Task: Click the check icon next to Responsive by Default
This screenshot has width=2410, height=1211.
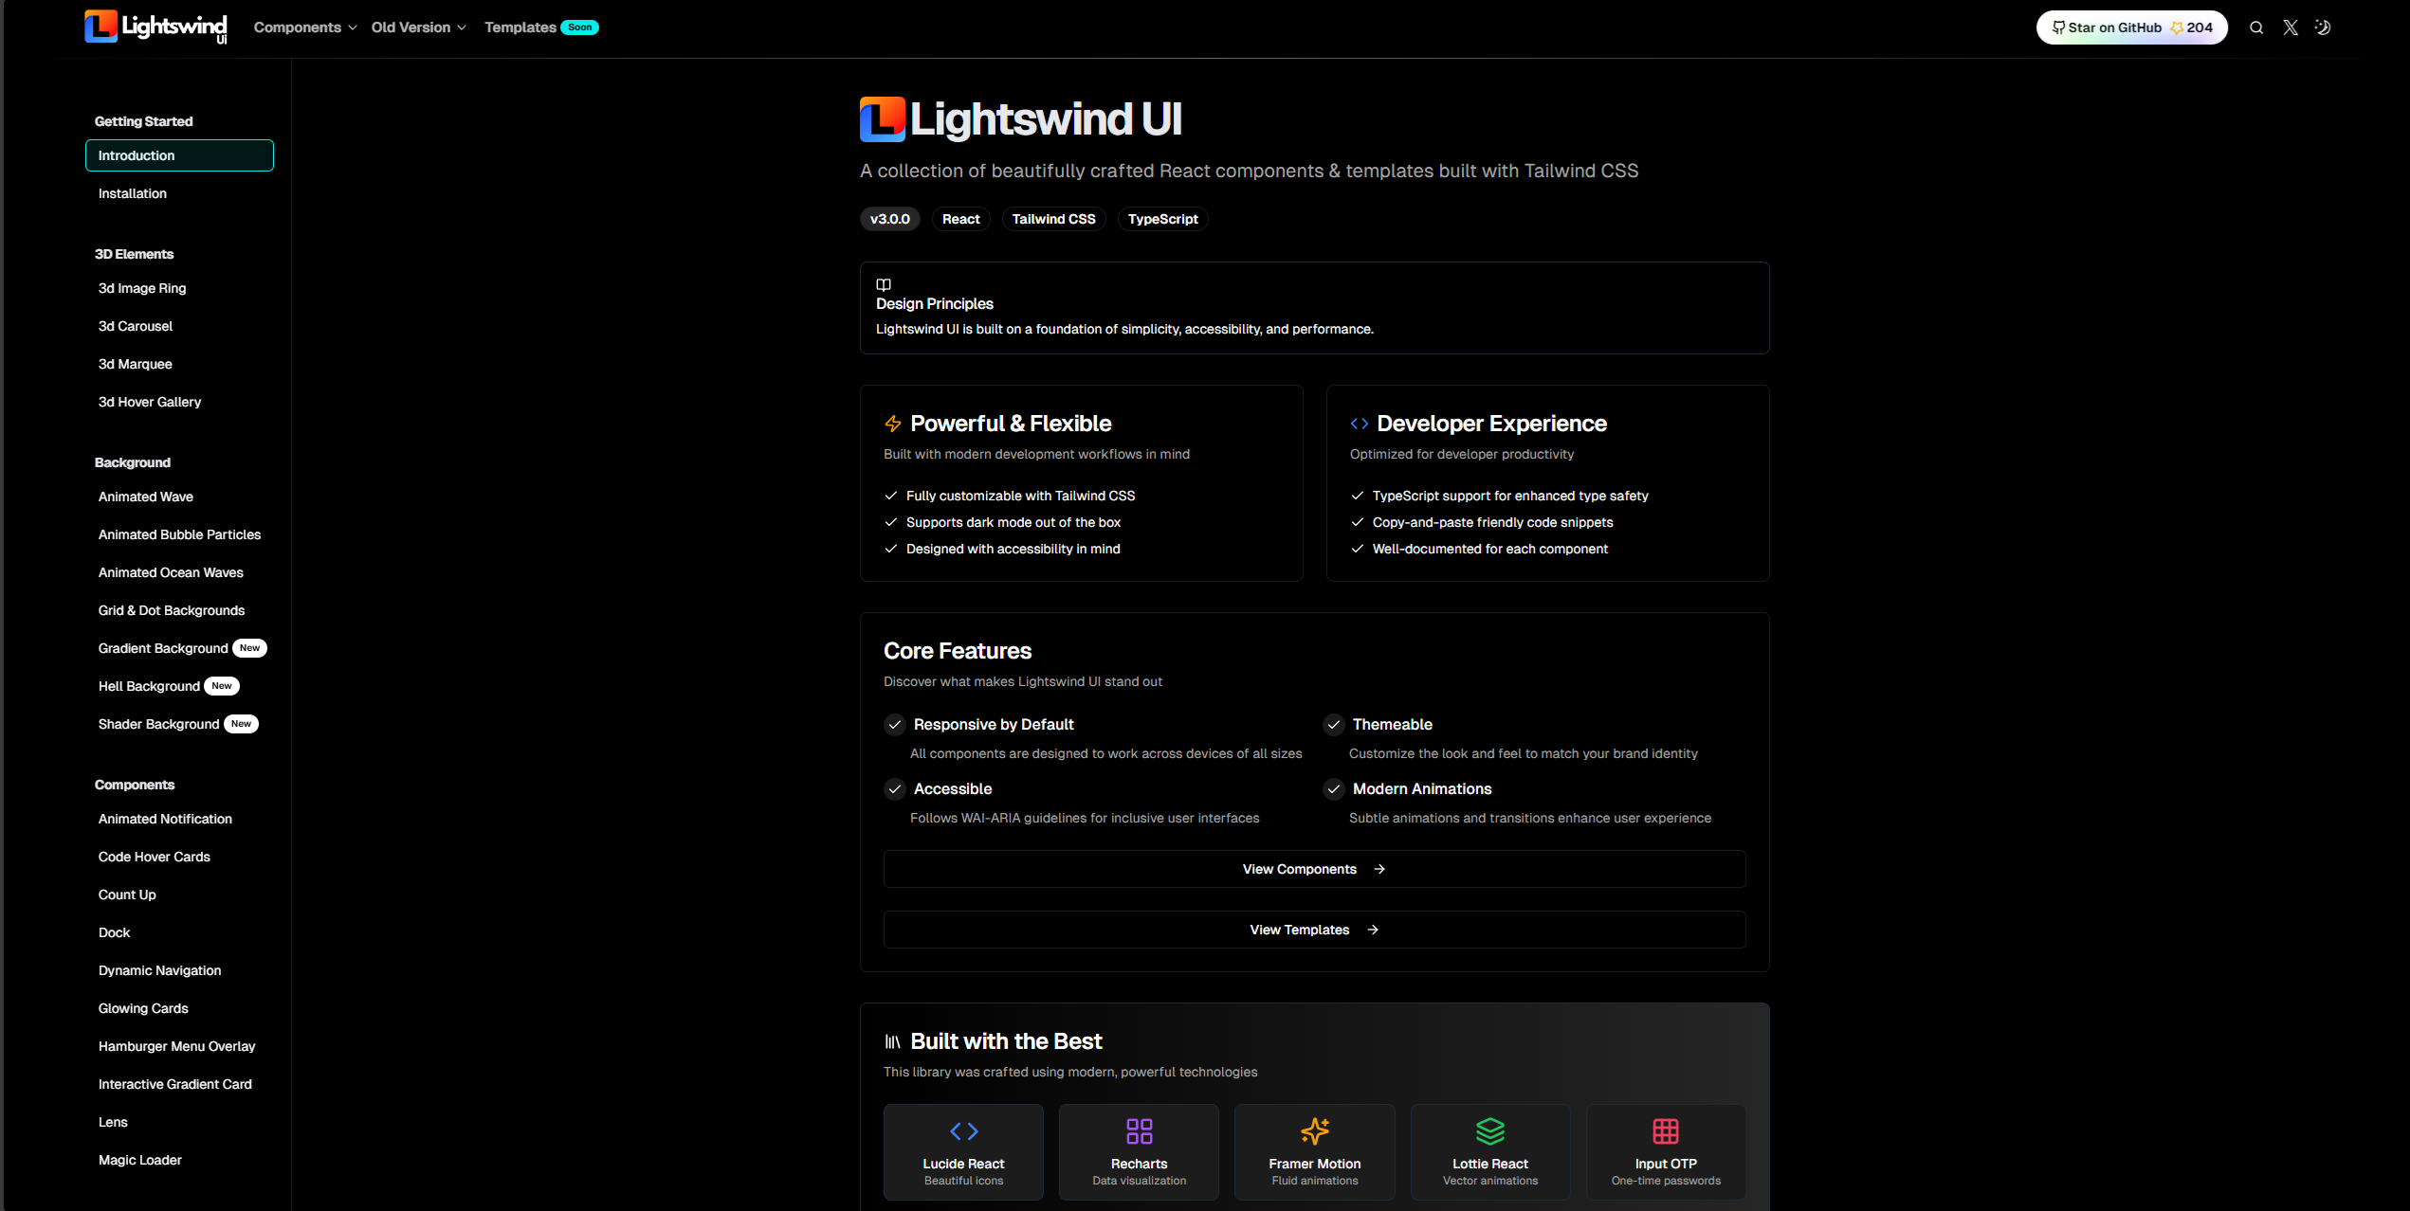Action: (895, 725)
